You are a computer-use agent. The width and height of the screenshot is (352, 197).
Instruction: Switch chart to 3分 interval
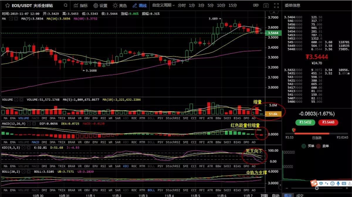click(201, 6)
